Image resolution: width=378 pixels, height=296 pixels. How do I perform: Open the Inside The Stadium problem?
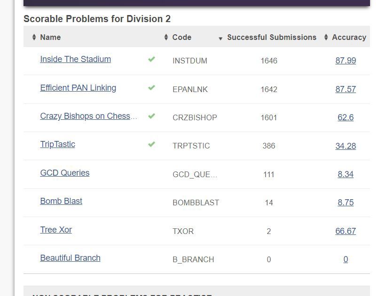(x=75, y=59)
